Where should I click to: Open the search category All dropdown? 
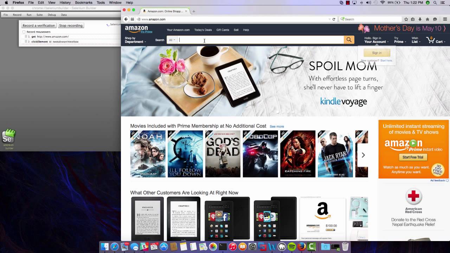click(172, 40)
